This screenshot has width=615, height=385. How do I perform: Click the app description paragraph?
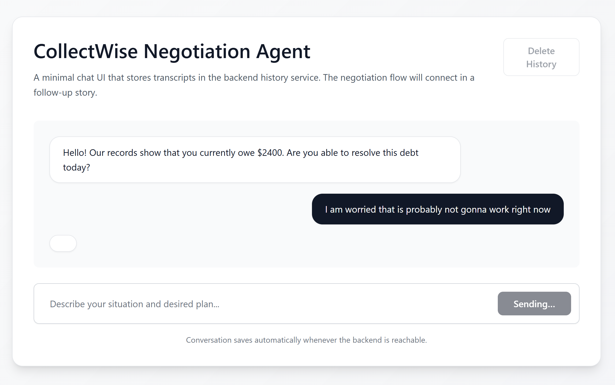(254, 84)
